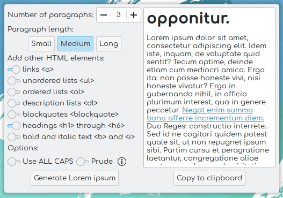The height and width of the screenshot is (198, 283).
Task: Turn on the Prude option
Action: pyautogui.click(x=83, y=162)
